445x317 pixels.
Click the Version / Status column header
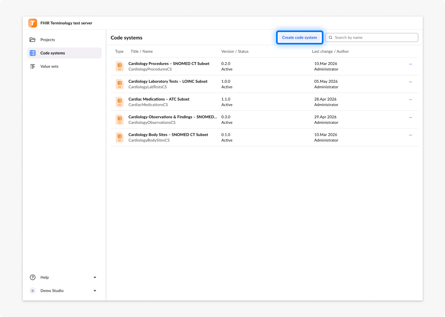(x=235, y=51)
